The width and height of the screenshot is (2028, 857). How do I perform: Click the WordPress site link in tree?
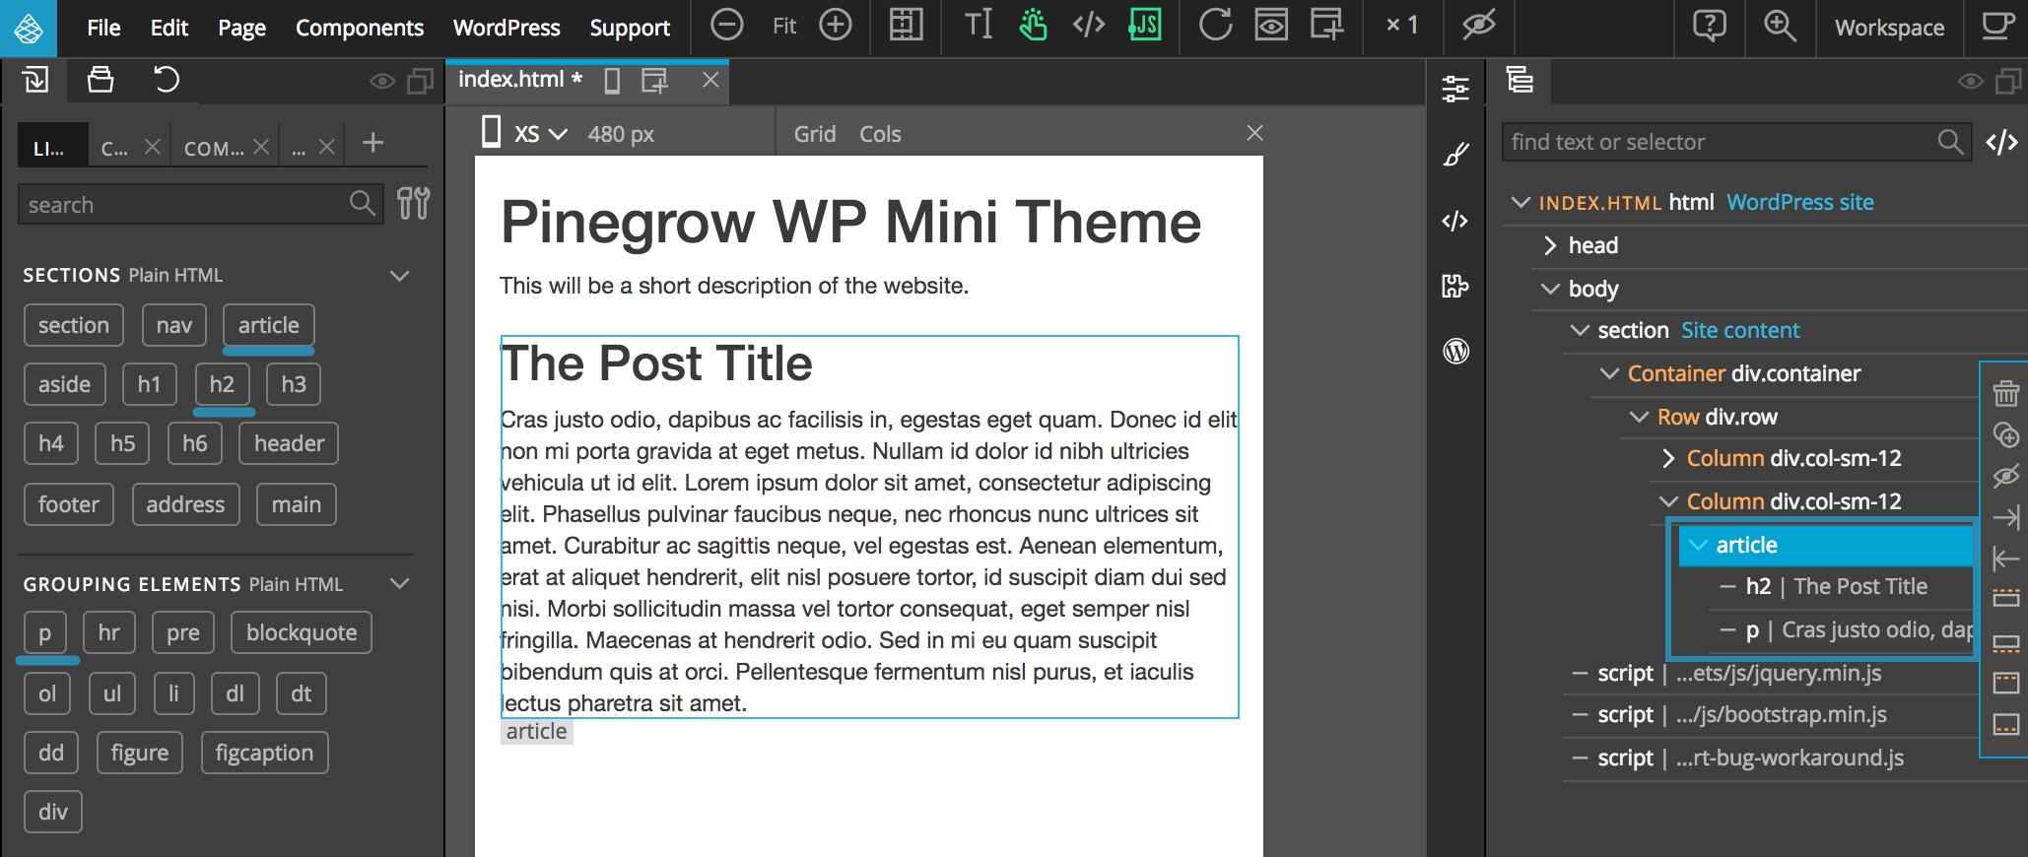click(x=1799, y=202)
